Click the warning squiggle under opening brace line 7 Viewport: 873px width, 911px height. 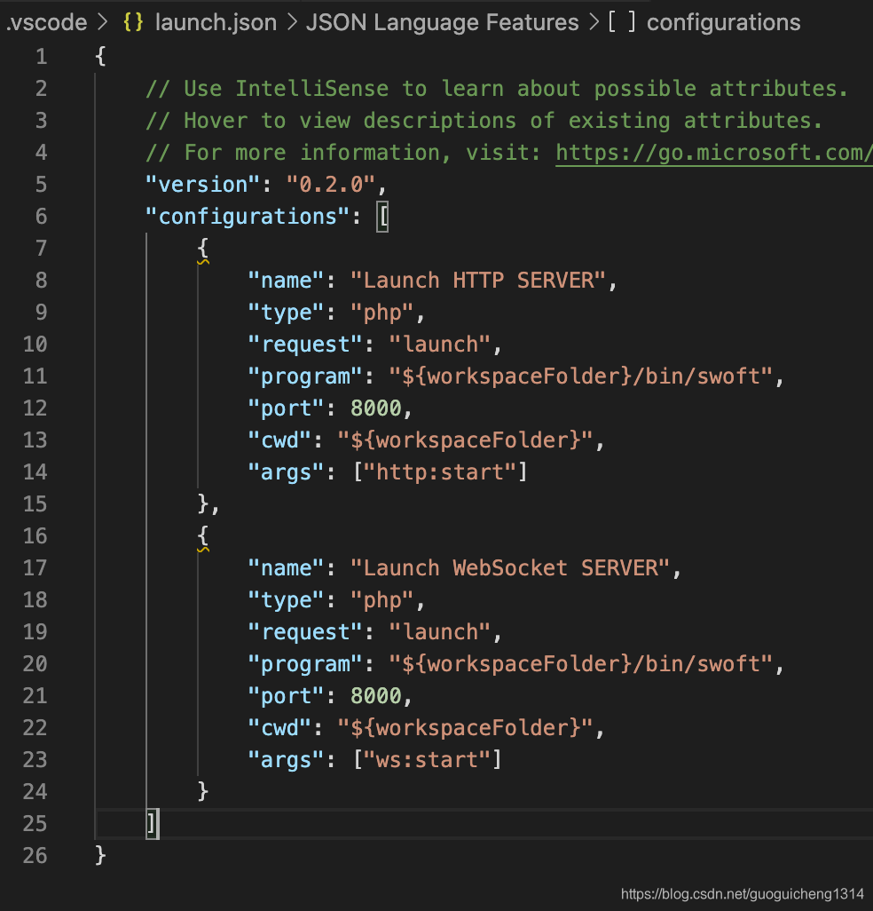[202, 262]
